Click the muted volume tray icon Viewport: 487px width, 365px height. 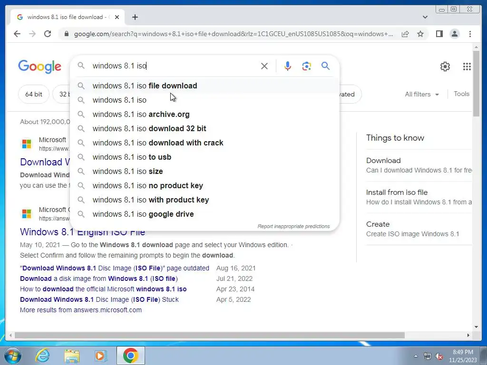(x=439, y=356)
